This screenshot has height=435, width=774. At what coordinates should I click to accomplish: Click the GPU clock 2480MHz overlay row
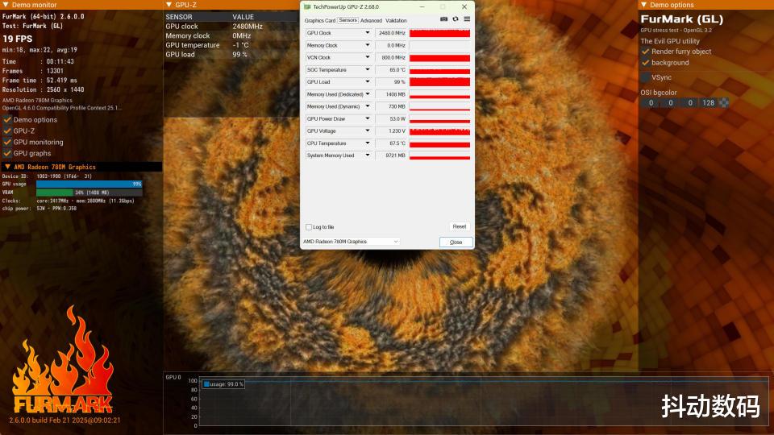point(231,26)
